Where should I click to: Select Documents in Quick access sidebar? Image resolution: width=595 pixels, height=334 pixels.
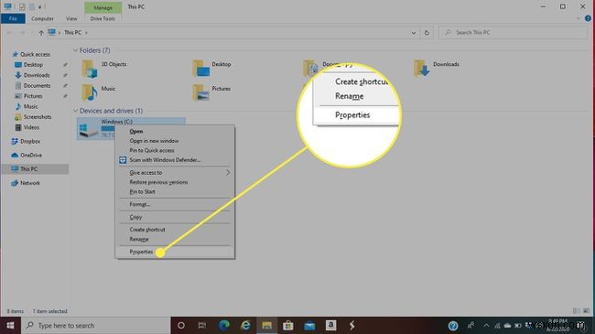pos(37,85)
